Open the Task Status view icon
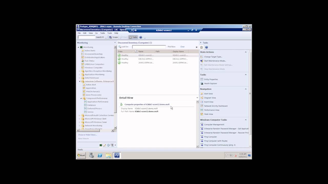Image resolution: width=328 pixels, height=184 pixels. 83,61
